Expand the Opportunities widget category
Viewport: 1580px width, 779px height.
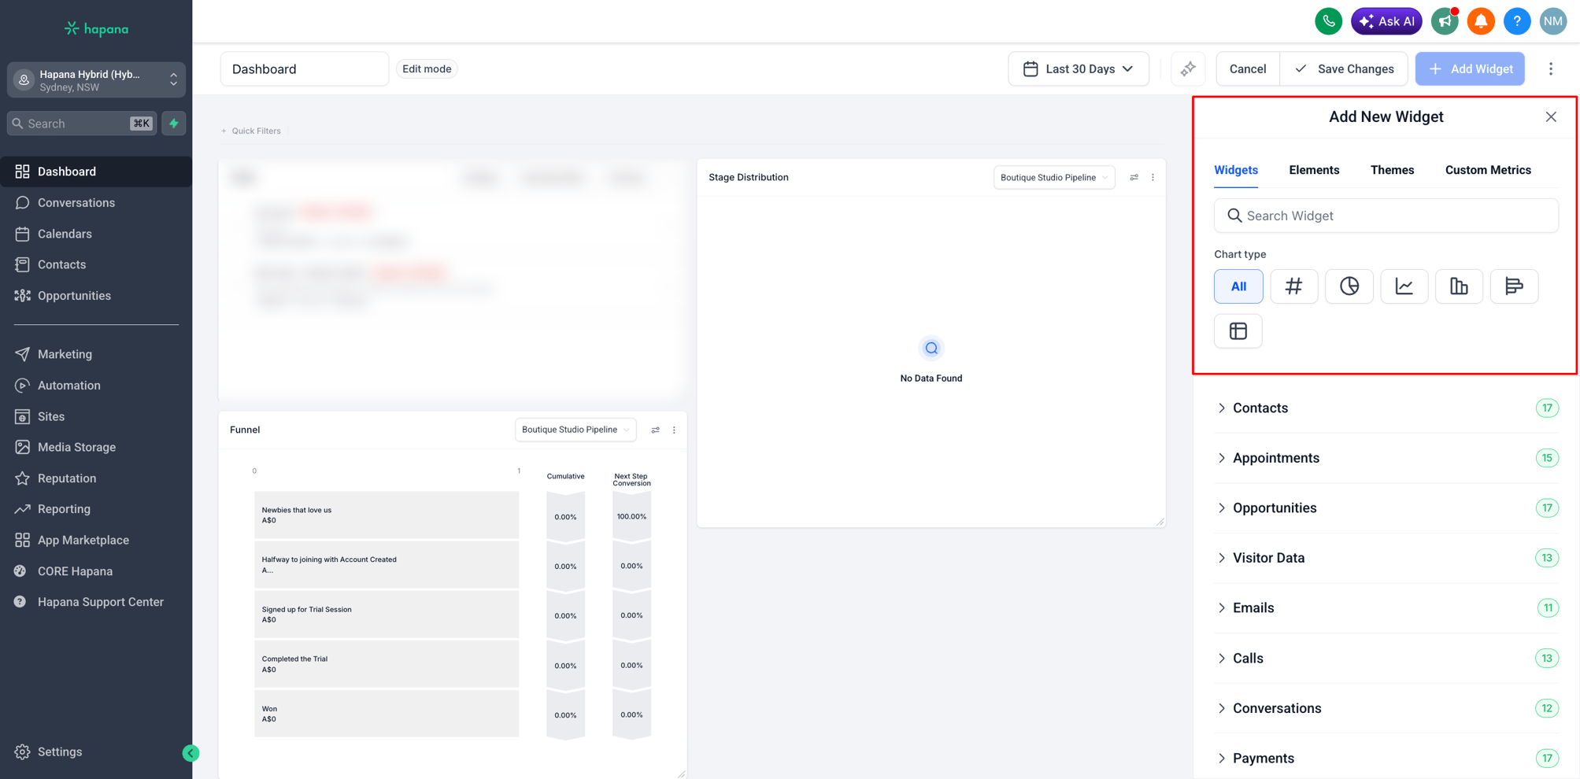pyautogui.click(x=1386, y=508)
